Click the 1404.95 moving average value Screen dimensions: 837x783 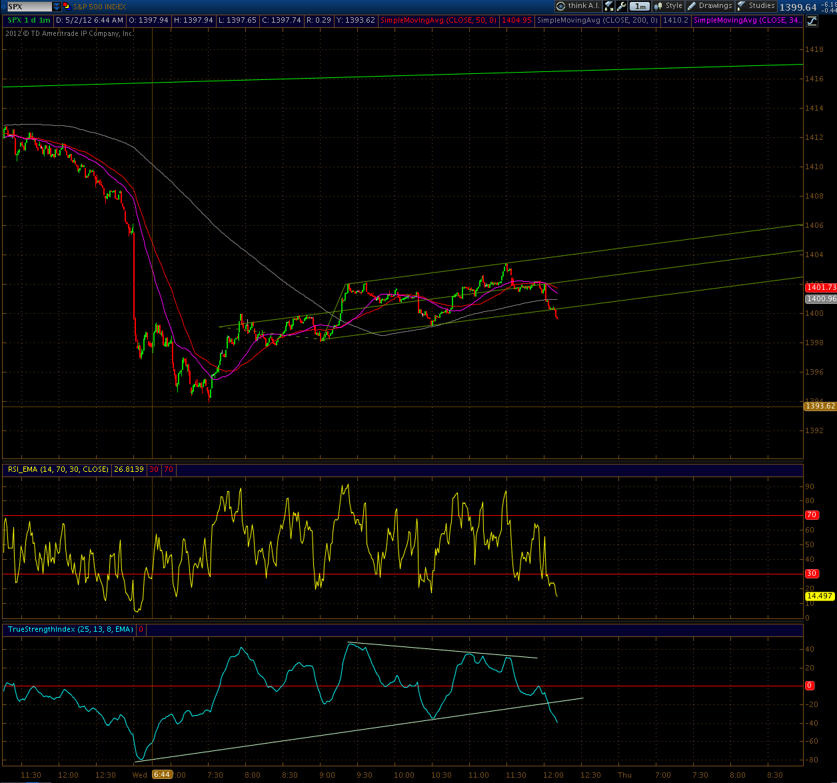pyautogui.click(x=517, y=21)
